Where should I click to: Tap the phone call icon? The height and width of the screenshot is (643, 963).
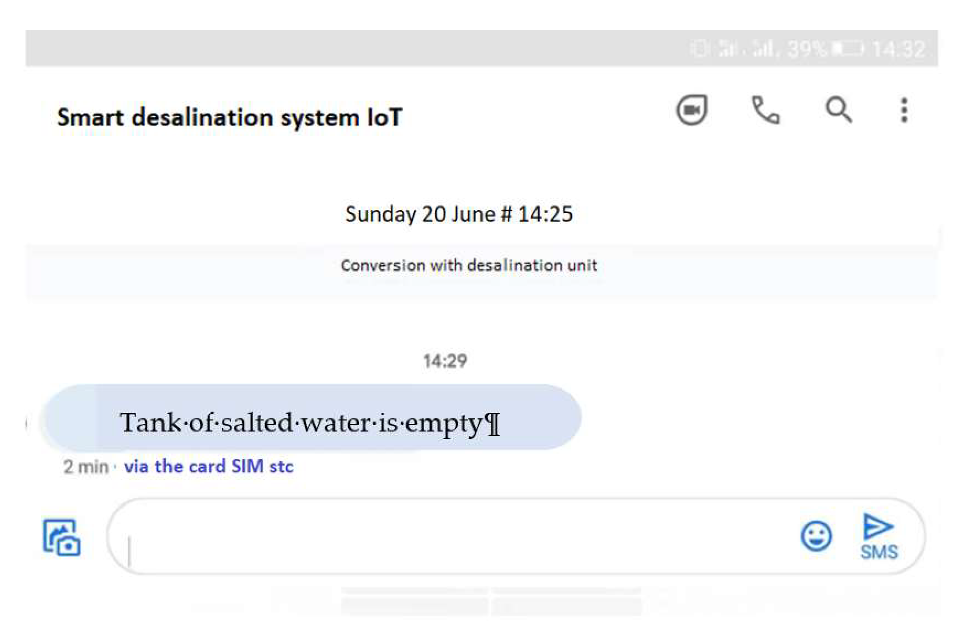(765, 110)
